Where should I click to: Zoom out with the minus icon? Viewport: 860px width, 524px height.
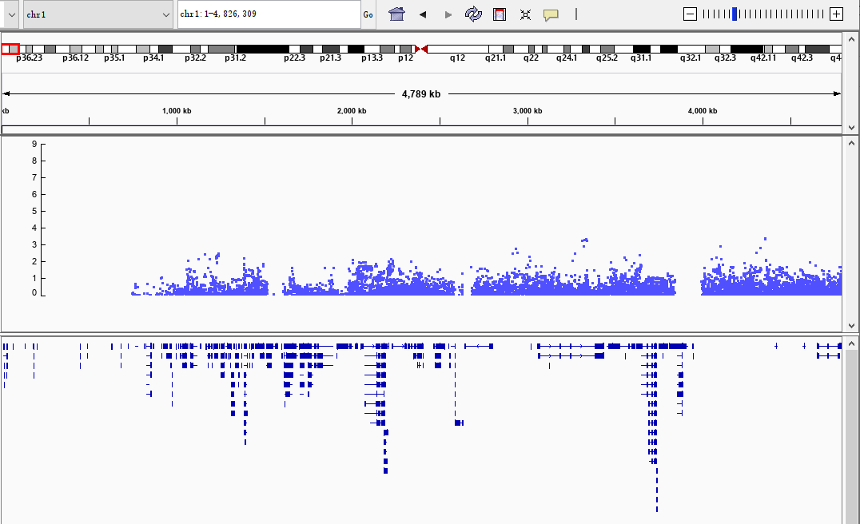(690, 14)
